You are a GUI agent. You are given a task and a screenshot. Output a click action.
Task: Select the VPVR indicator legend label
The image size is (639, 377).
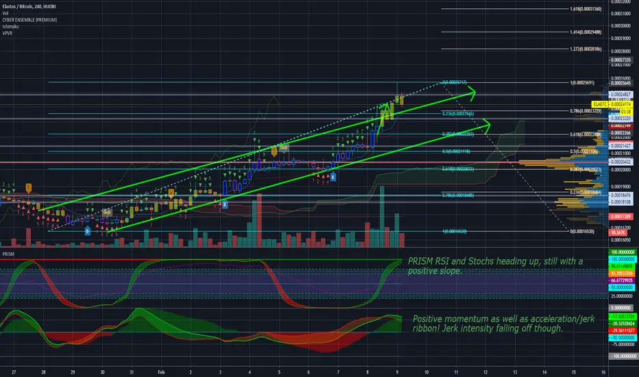[x=8, y=33]
